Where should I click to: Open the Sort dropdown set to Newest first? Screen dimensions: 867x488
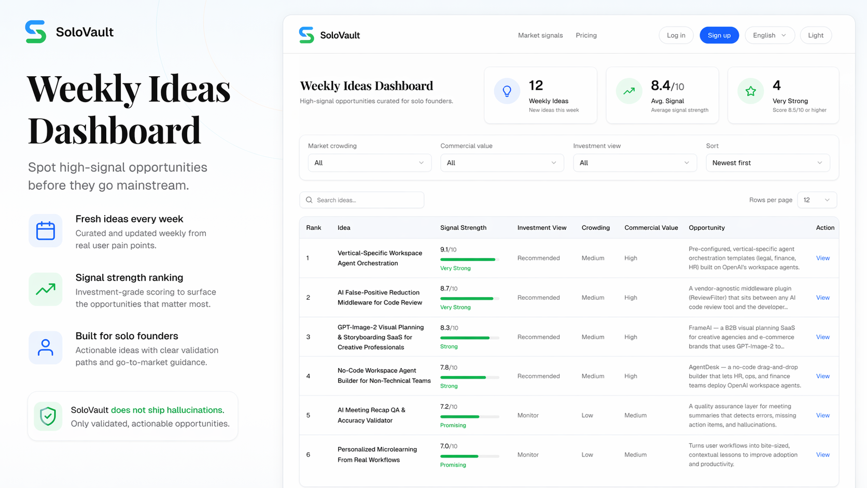pos(767,163)
